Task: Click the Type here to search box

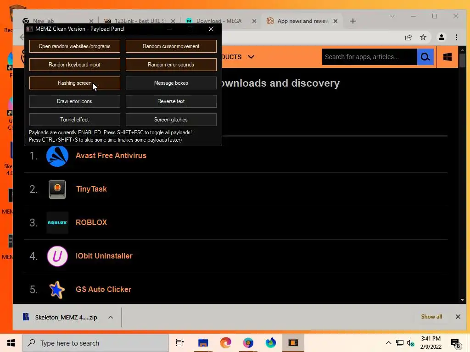Action: coord(95,343)
